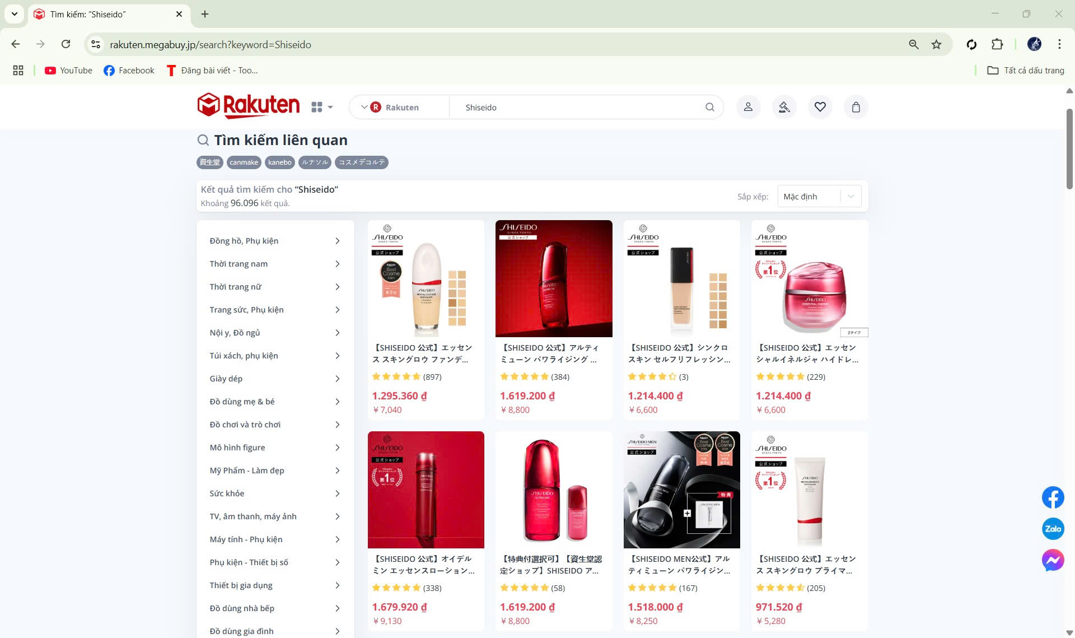Click the floating Messenger icon

click(x=1053, y=560)
